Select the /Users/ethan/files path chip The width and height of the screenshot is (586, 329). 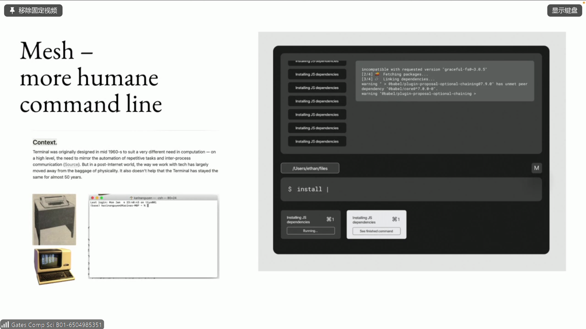coord(310,168)
